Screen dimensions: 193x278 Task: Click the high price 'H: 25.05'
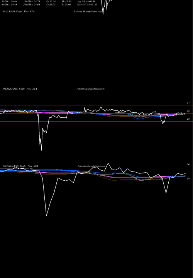click(x=66, y=2)
